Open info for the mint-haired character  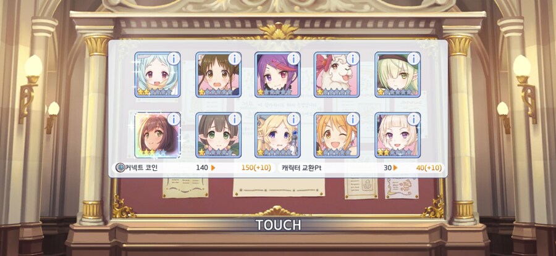point(174,59)
